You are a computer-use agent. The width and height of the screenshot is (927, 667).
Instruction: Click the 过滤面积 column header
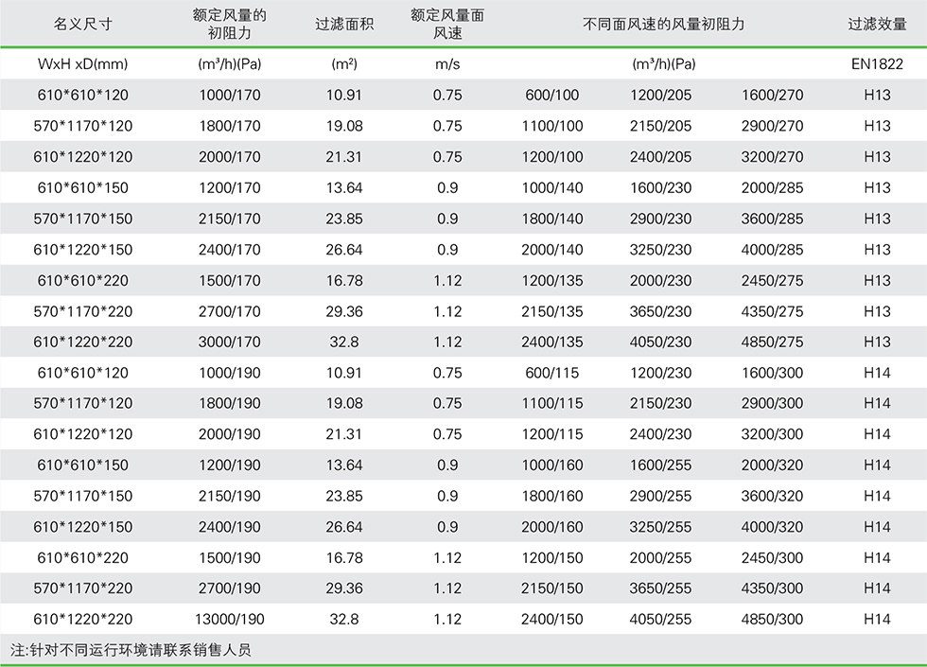coord(344,24)
